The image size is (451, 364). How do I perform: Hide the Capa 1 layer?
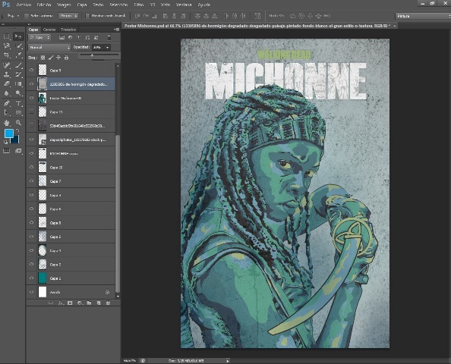click(x=32, y=278)
